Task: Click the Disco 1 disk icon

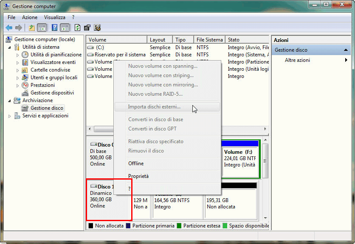Action: [x=93, y=186]
